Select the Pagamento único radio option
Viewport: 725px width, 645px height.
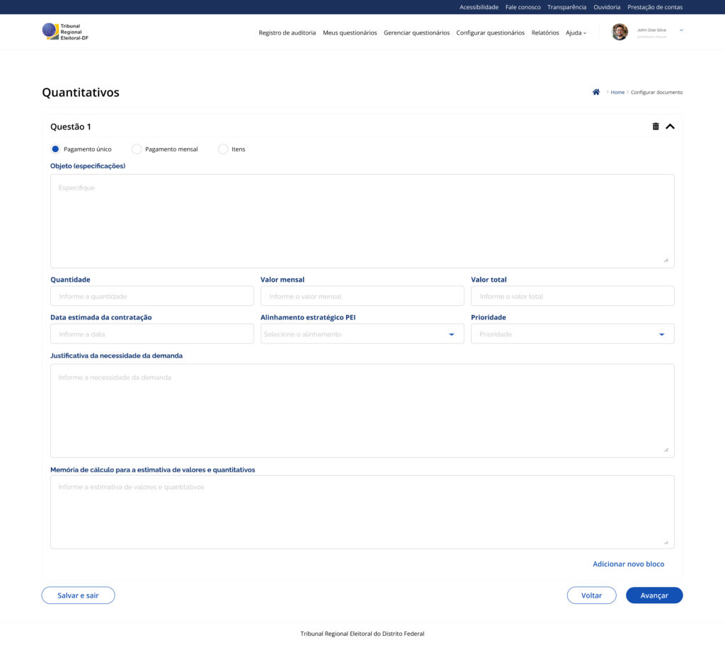(55, 149)
